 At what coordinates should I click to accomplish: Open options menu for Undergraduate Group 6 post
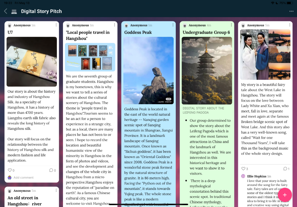[231, 25]
